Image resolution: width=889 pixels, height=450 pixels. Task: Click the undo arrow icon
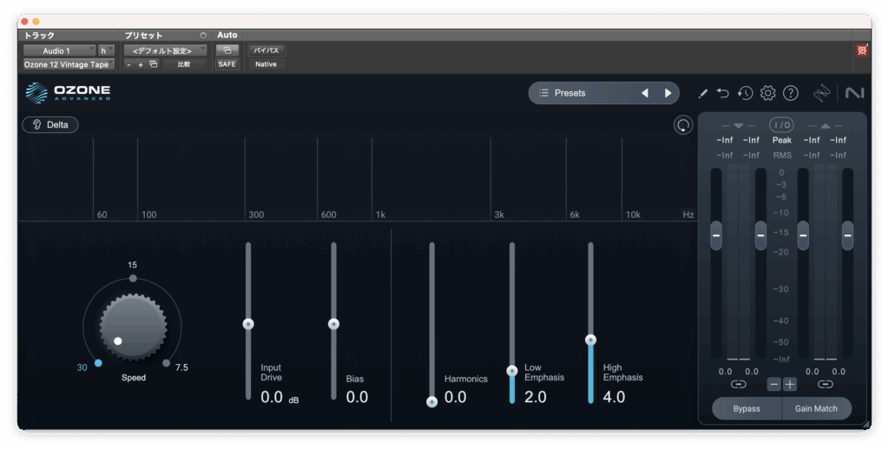(723, 93)
